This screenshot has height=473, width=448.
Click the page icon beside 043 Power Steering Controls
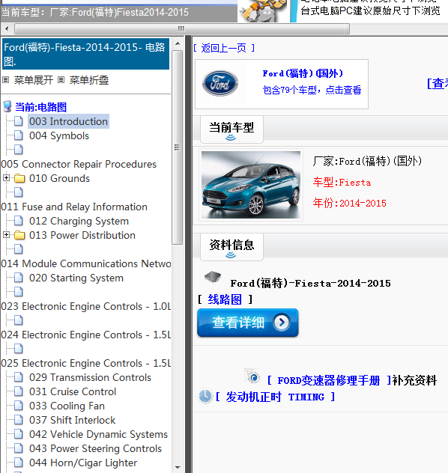(19, 448)
